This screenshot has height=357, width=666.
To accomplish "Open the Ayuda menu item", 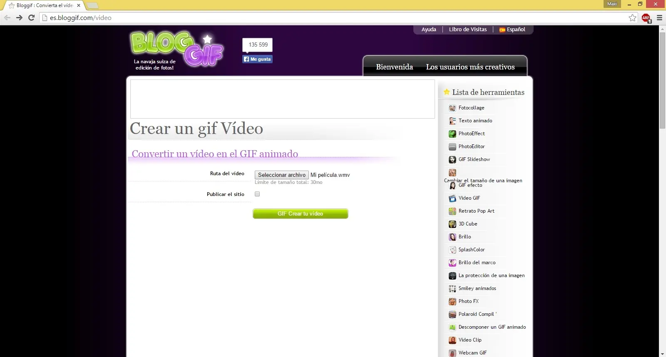I will [x=429, y=30].
